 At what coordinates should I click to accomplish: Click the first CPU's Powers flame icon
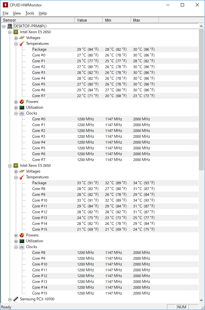click(22, 102)
